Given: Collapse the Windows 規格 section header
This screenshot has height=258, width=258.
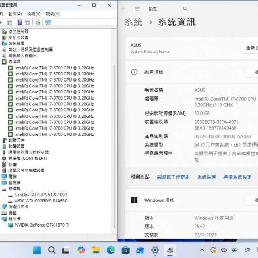Looking at the screenshot, I should [x=191, y=200].
